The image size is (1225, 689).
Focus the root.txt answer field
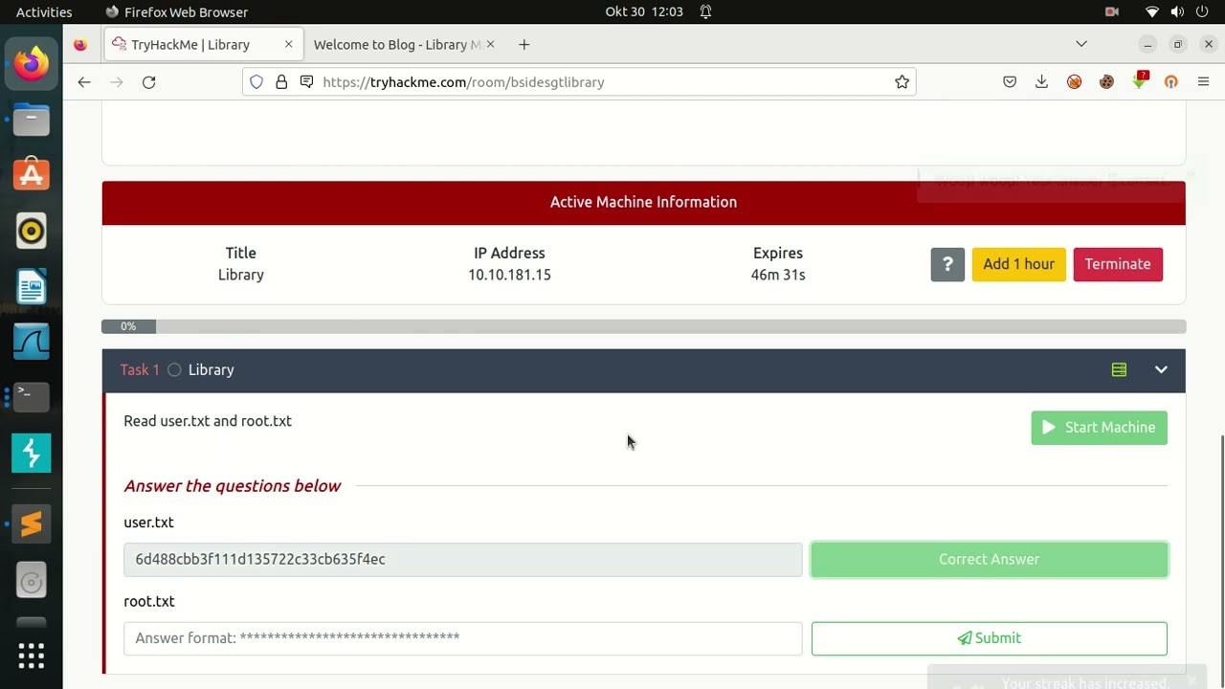[462, 638]
